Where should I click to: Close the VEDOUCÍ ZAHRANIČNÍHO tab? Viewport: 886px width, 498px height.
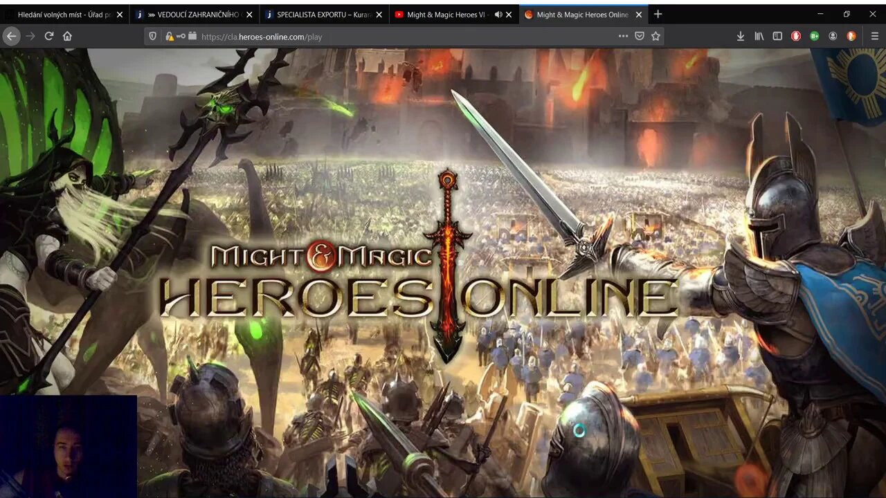point(249,15)
